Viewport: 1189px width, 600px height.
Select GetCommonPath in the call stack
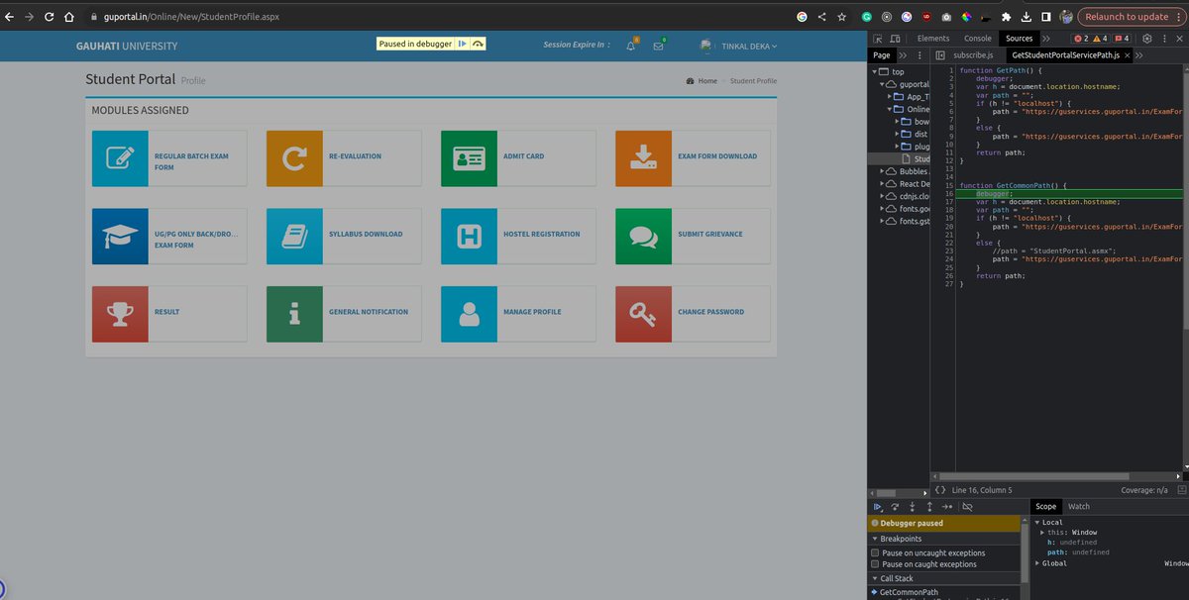pos(911,592)
